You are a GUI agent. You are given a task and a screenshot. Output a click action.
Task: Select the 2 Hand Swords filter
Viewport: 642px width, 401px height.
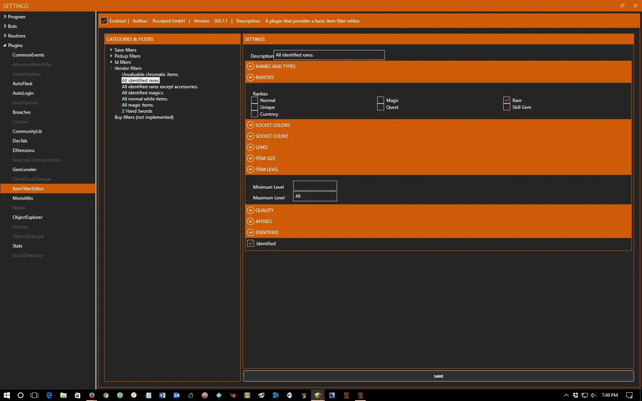coord(137,111)
